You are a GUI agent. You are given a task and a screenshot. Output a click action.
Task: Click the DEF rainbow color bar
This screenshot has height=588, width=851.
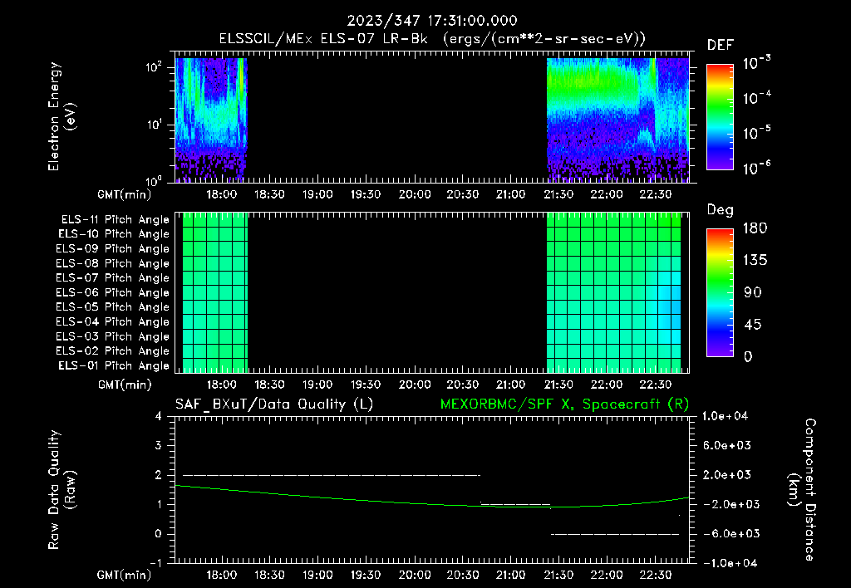(x=720, y=117)
